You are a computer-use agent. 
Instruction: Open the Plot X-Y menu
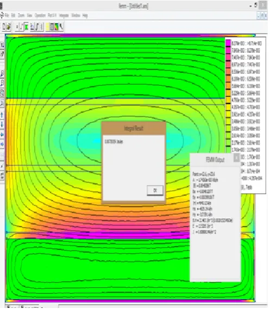click(x=52, y=15)
